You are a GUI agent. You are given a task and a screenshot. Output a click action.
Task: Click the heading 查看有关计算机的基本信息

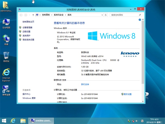click(69, 23)
